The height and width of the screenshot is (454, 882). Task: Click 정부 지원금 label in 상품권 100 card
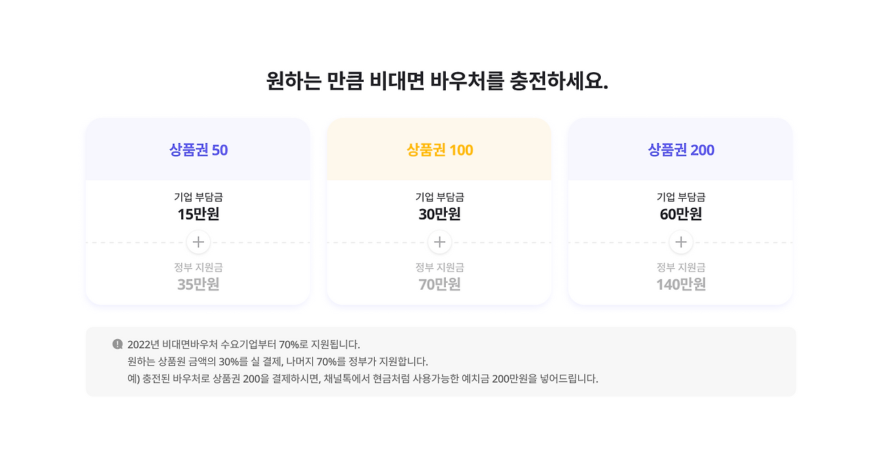(x=440, y=267)
